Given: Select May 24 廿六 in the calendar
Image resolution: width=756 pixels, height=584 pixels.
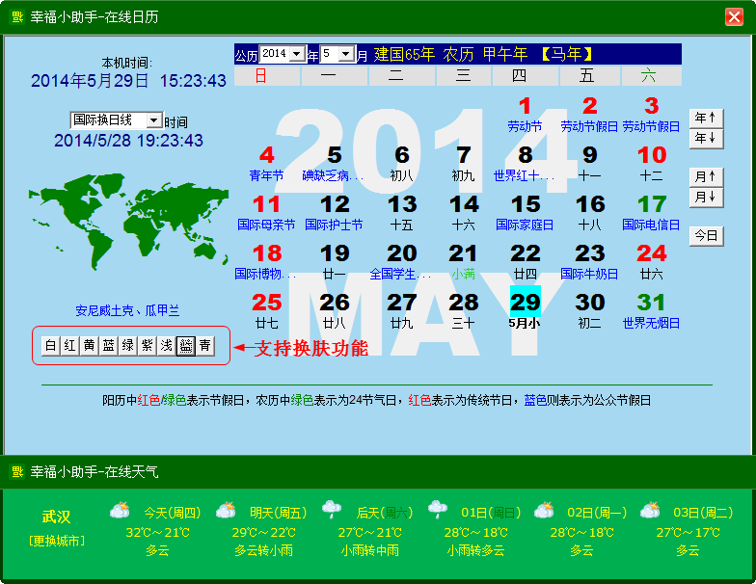Looking at the screenshot, I should (x=652, y=262).
